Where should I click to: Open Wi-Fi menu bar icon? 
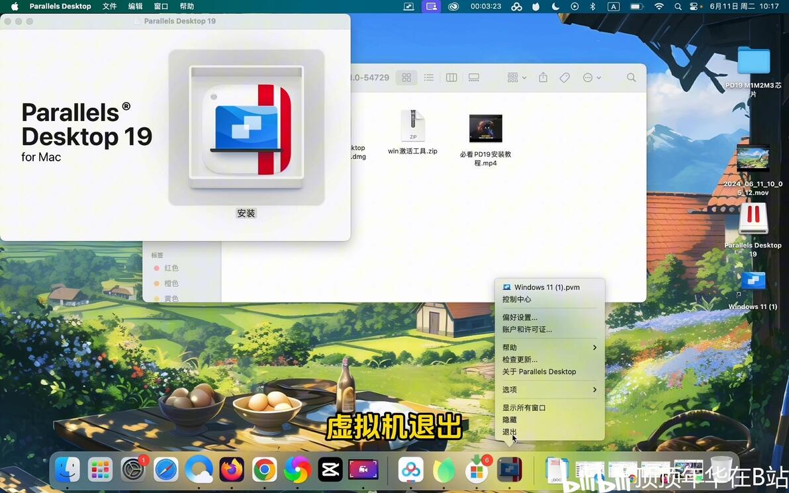click(659, 7)
